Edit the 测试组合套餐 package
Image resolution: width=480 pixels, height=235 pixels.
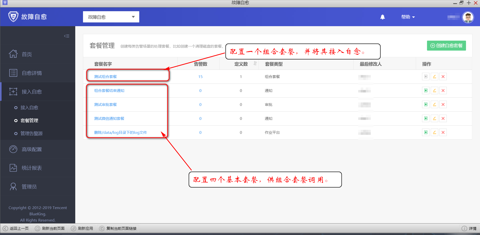(434, 77)
